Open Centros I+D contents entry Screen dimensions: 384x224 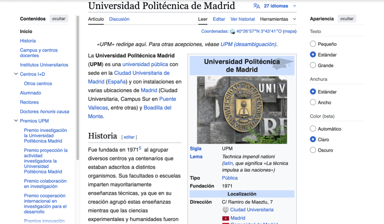pos(32,74)
